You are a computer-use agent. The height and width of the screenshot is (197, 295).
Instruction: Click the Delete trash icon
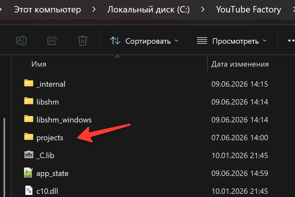coord(83,40)
